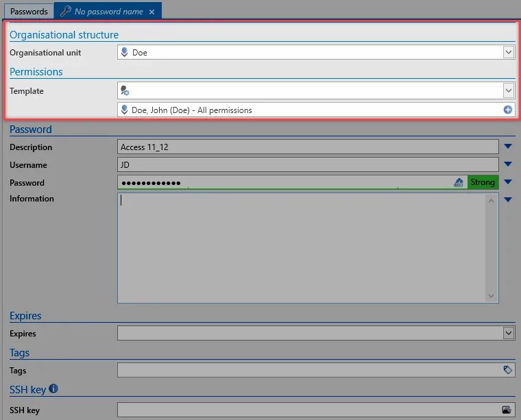
Task: Open the SSH key file browse icon
Action: 507,410
